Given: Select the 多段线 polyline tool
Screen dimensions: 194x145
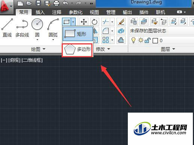Looking at the screenshot, I should coord(22,28).
